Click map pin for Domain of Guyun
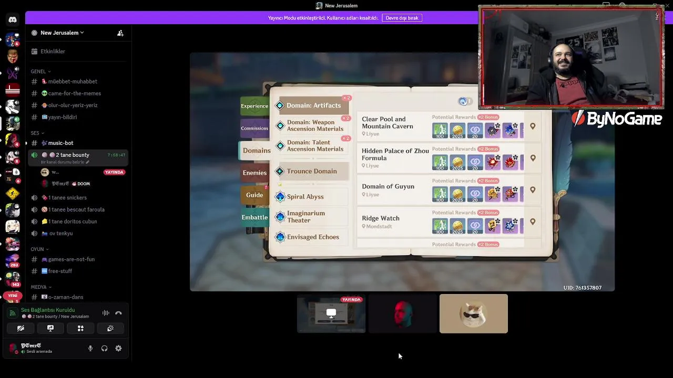This screenshot has width=673, height=378. pos(533,190)
